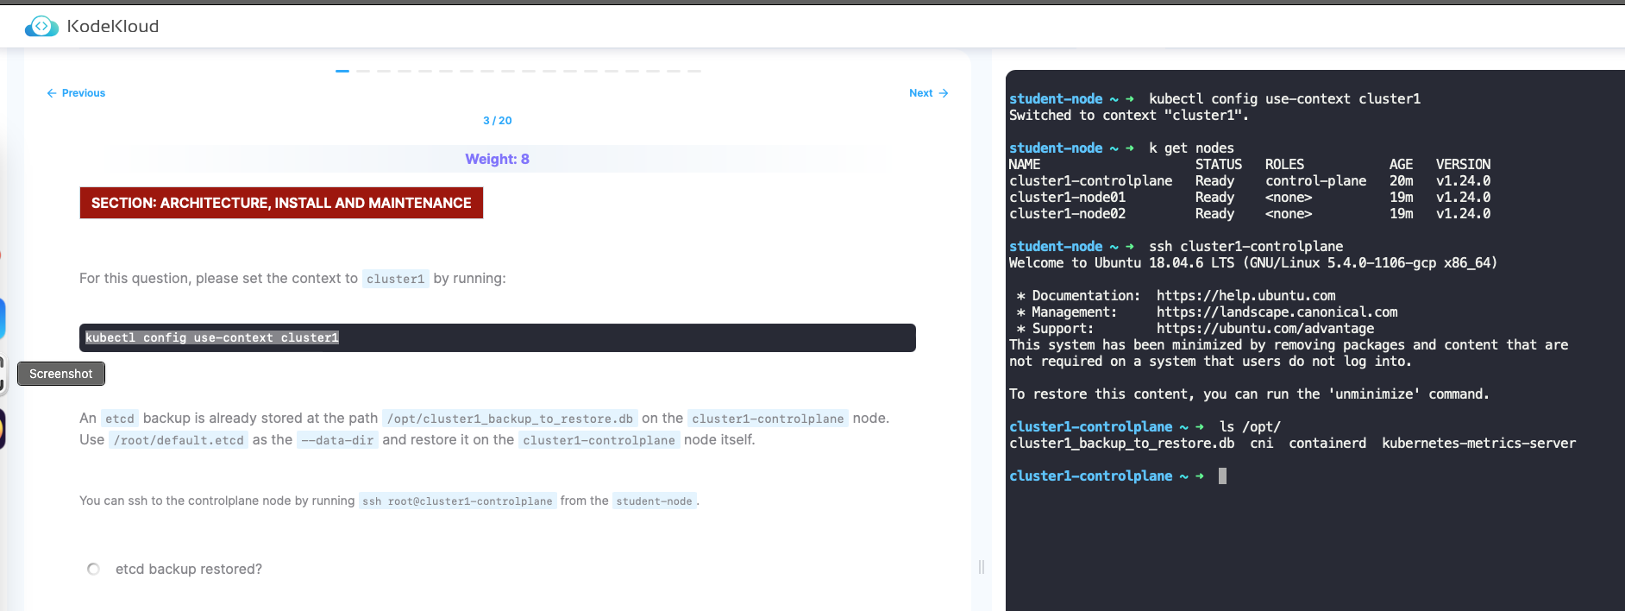
Task: Focus the terminal cursor at the last prompt
Action: pyautogui.click(x=1222, y=476)
